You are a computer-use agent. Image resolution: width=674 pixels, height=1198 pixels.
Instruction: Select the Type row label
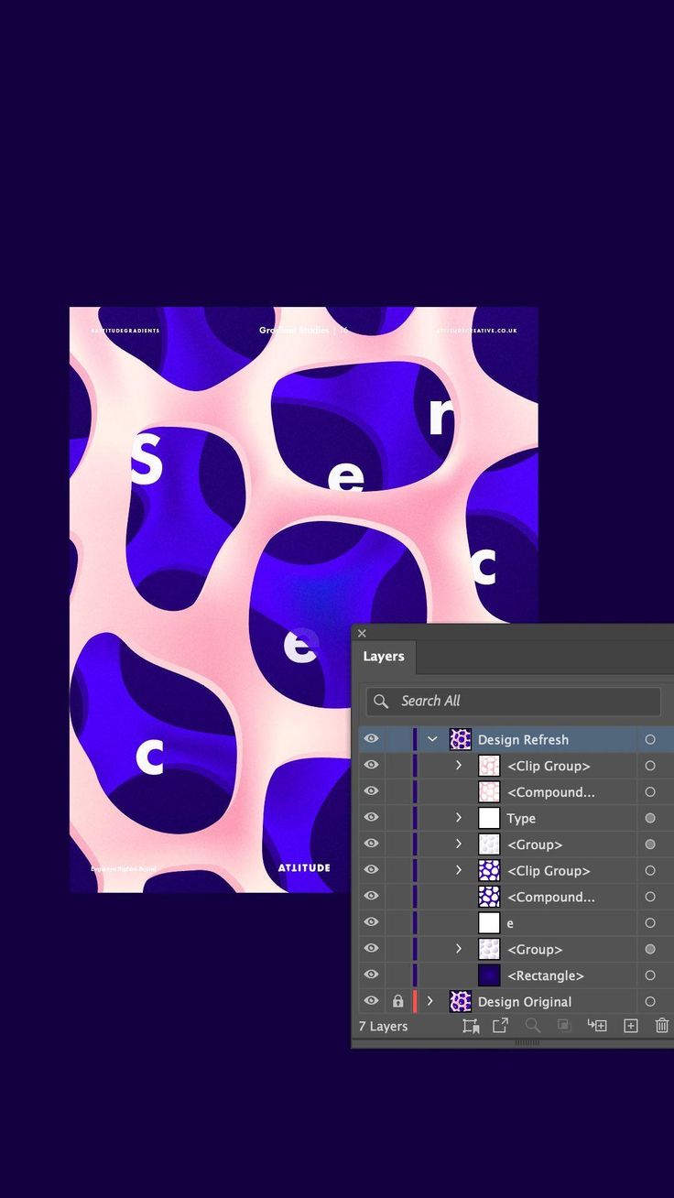(521, 819)
